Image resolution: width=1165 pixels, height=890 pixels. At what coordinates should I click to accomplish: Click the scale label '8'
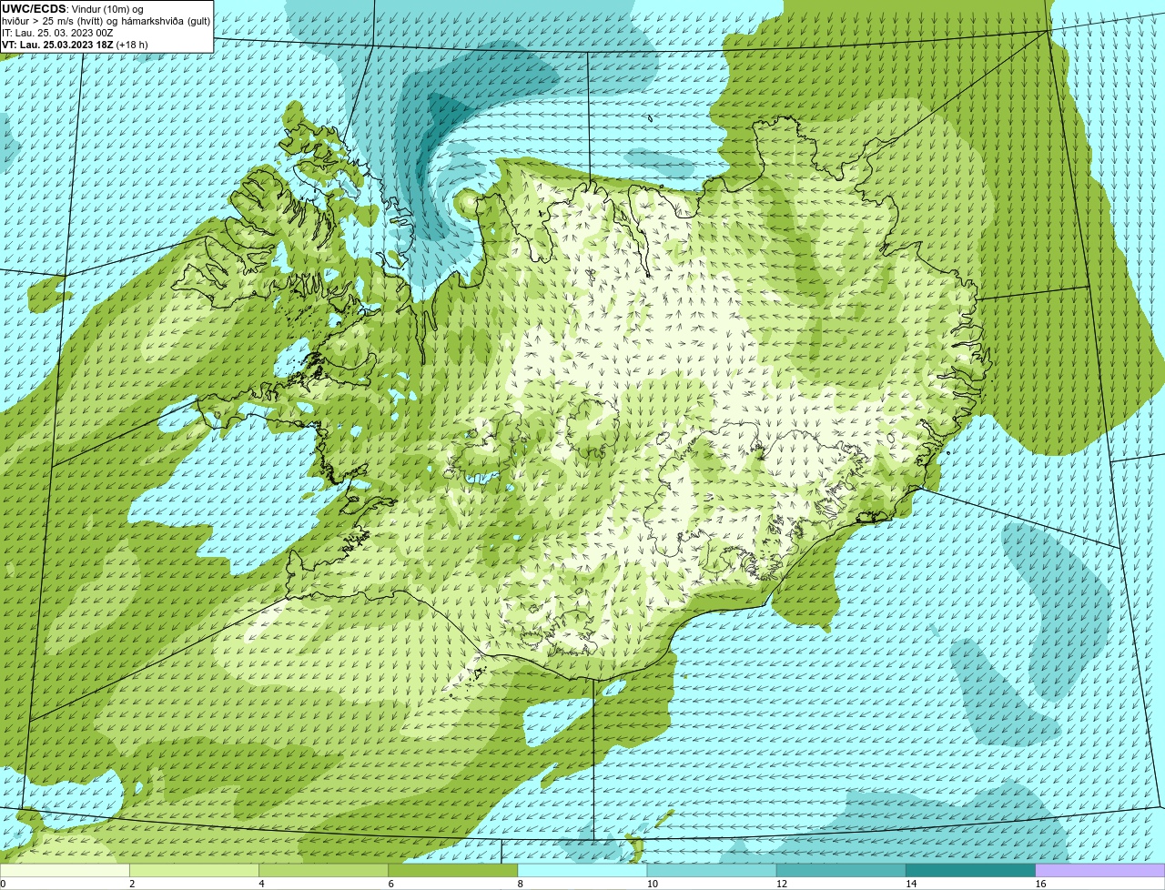click(521, 884)
